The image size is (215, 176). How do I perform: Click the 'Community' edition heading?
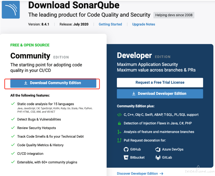pyautogui.click(x=30, y=56)
